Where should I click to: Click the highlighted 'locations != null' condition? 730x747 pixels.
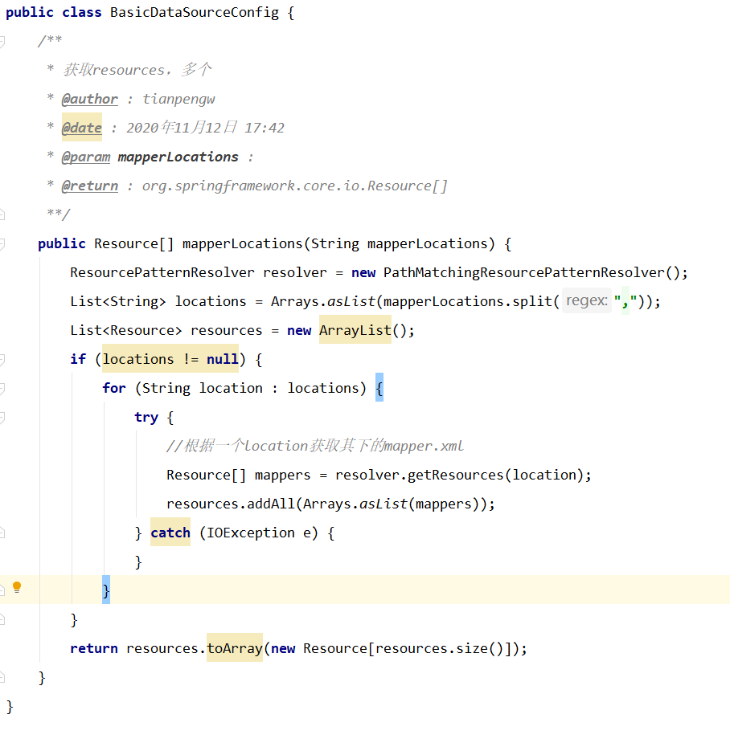point(170,359)
